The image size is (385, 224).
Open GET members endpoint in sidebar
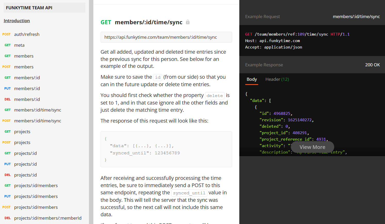click(x=19, y=56)
